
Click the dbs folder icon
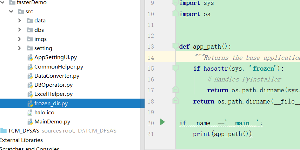click(x=30, y=30)
